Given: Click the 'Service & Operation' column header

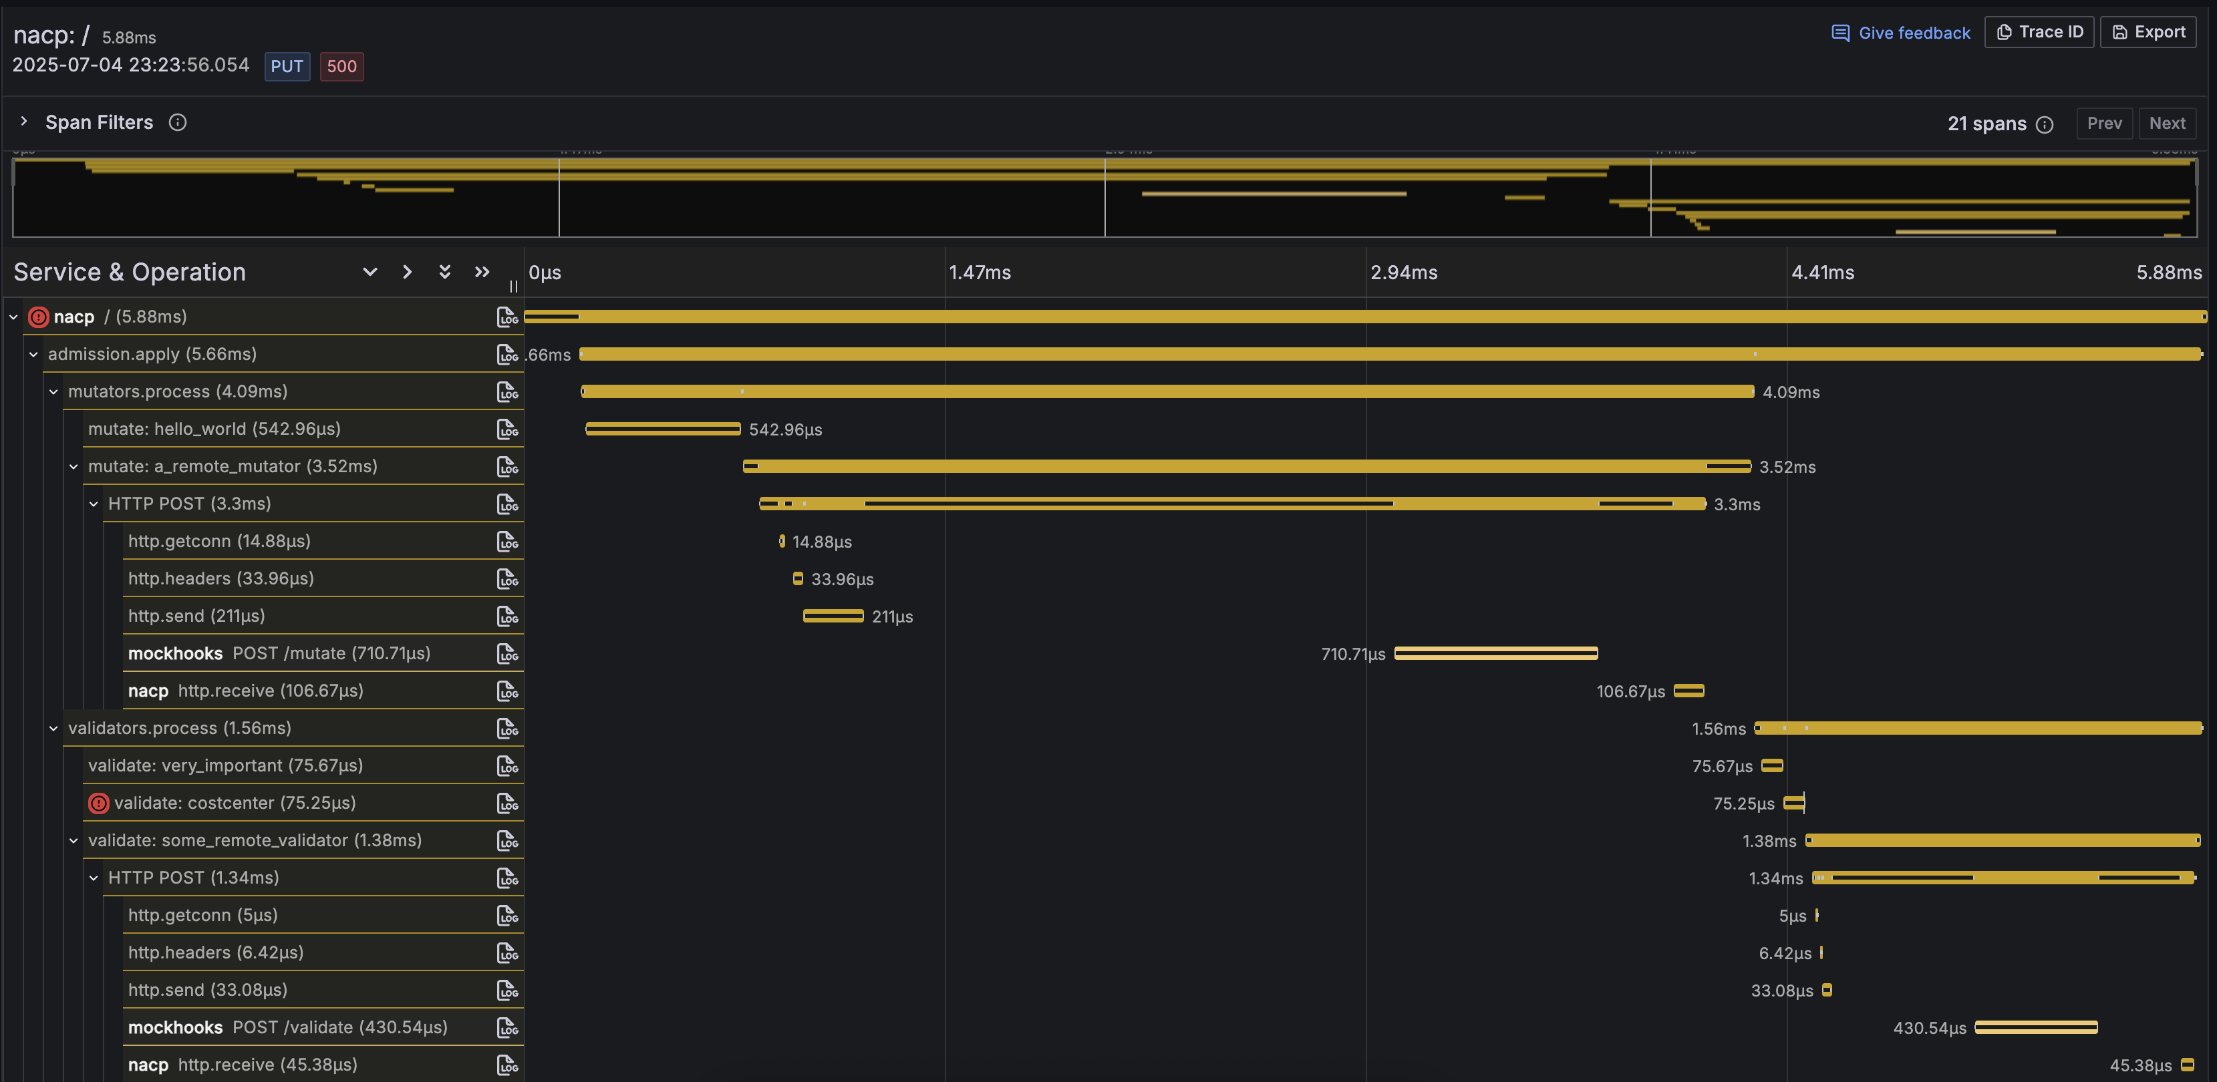Looking at the screenshot, I should pyautogui.click(x=130, y=272).
